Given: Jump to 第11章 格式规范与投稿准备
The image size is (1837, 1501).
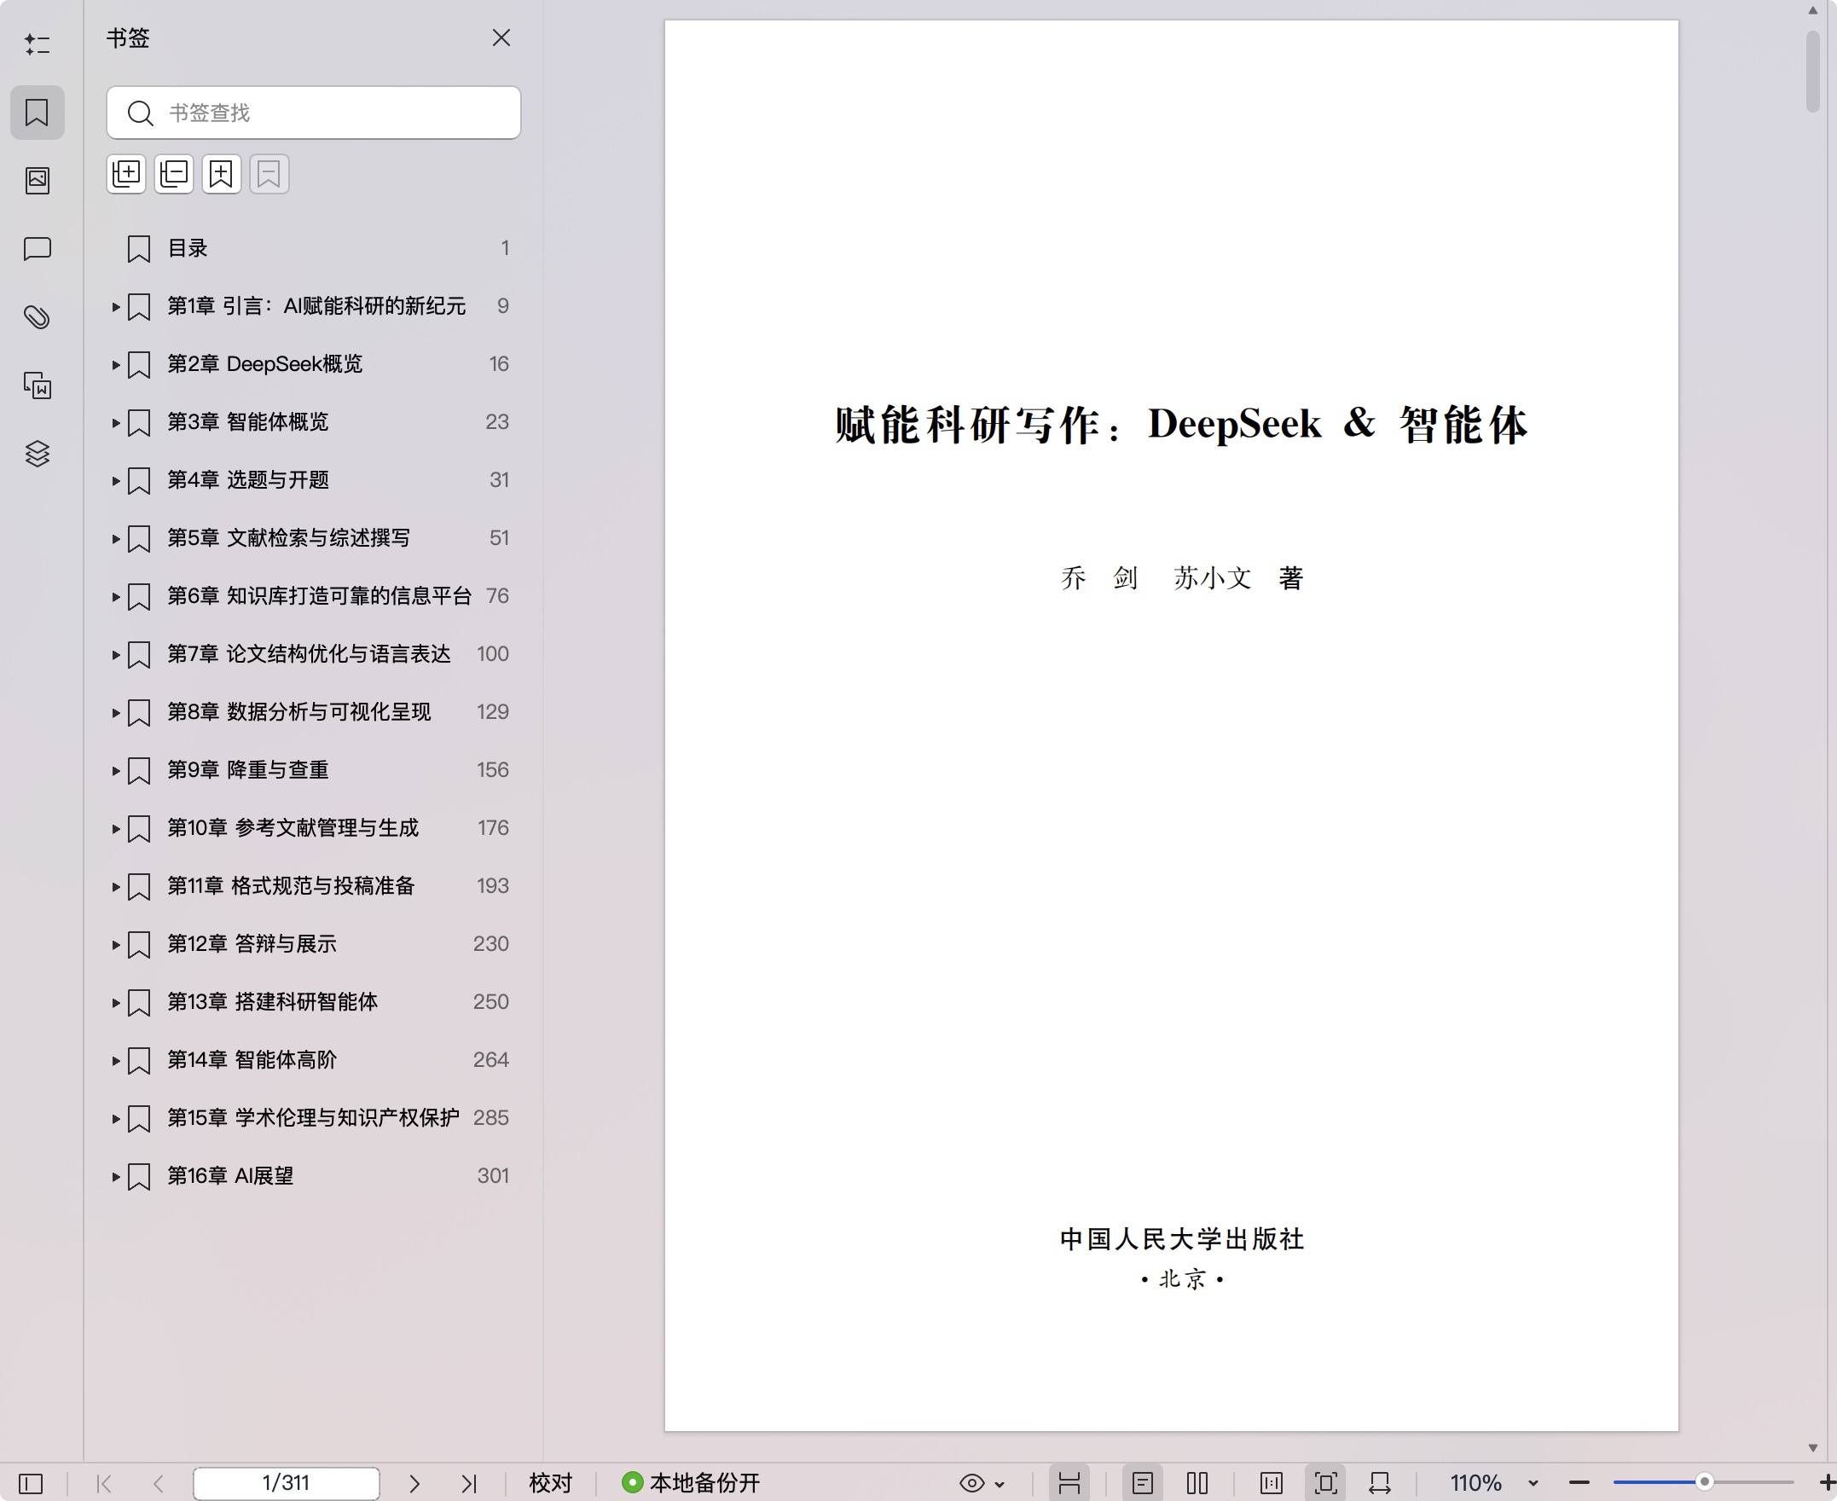Looking at the screenshot, I should click(x=291, y=886).
